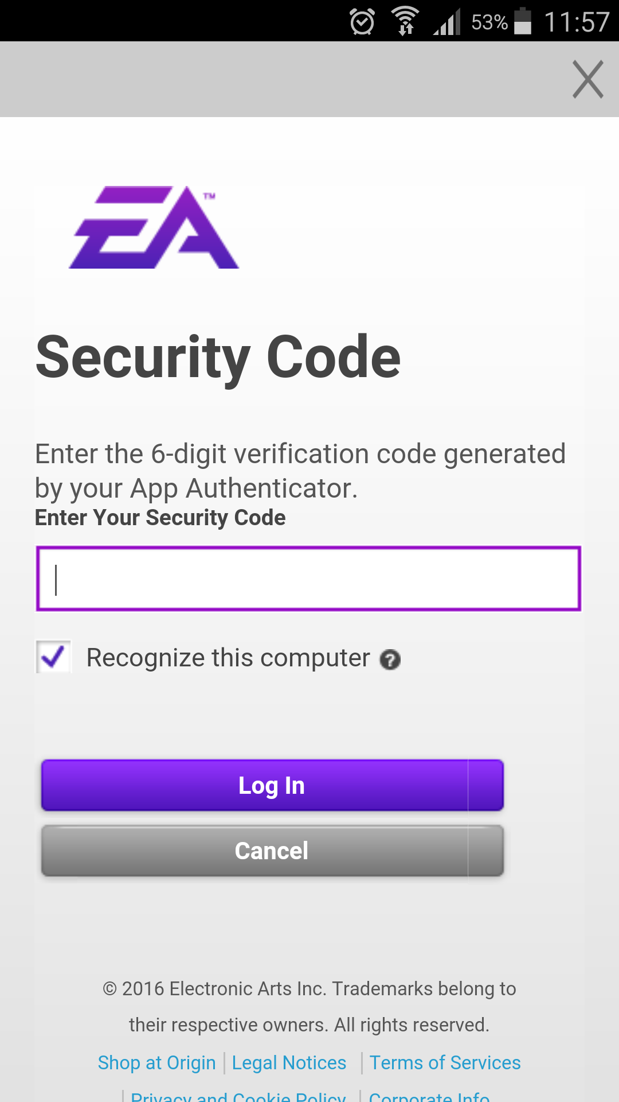
Task: Focus the security code input field
Action: [308, 579]
